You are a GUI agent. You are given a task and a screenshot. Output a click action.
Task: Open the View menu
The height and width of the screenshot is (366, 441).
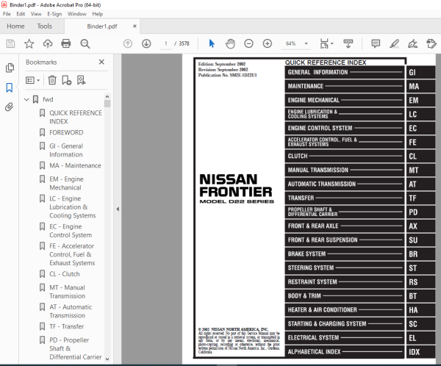click(36, 14)
